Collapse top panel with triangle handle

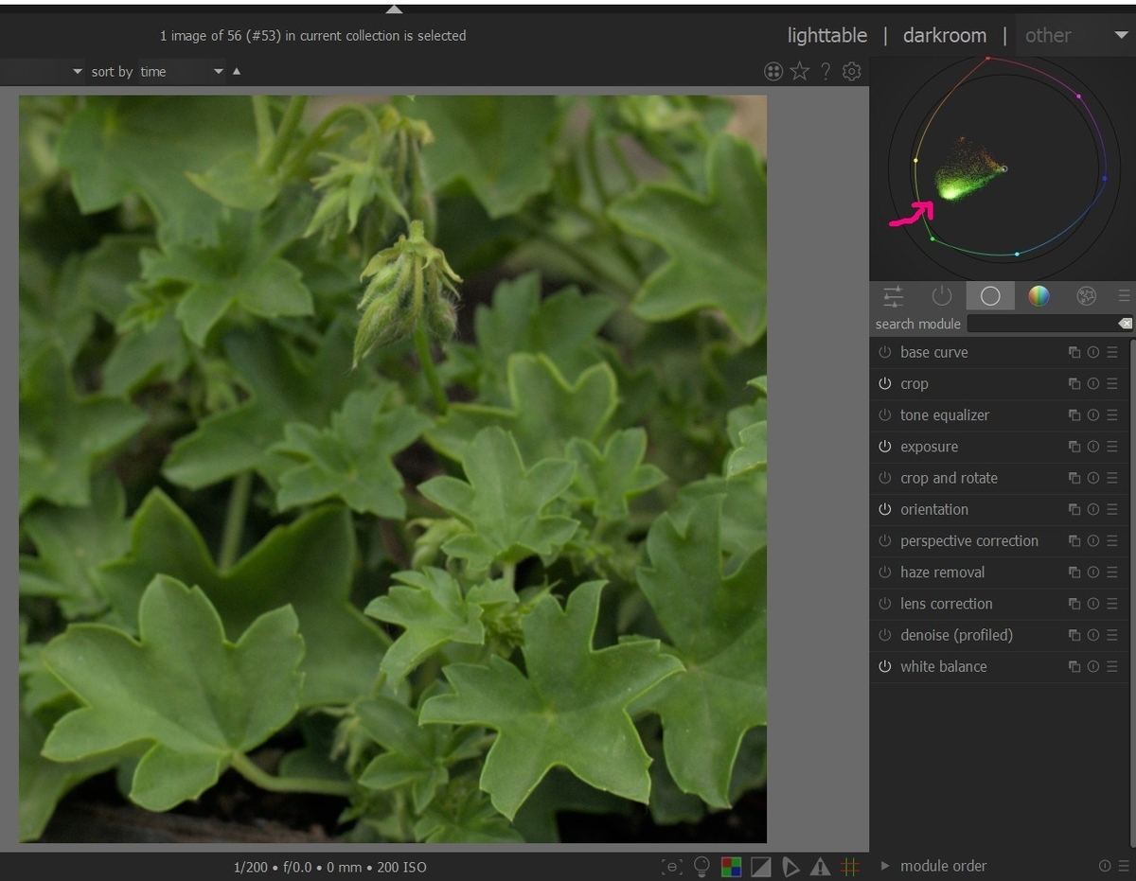click(x=395, y=9)
